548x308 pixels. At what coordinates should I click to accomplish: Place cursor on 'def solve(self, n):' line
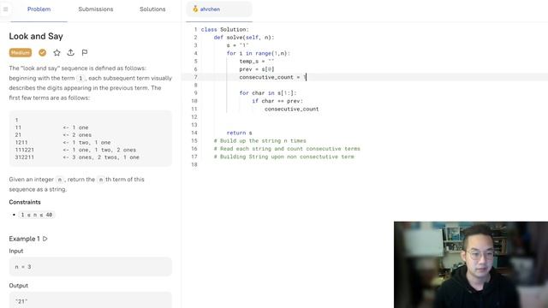(x=244, y=38)
